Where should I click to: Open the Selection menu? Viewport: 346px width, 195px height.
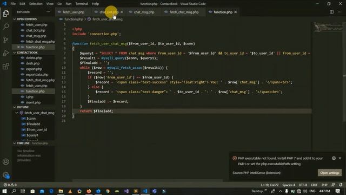(x=36, y=4)
